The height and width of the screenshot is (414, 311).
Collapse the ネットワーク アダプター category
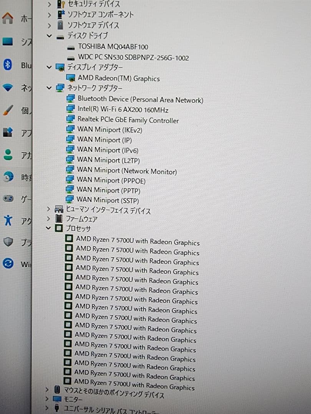coord(49,88)
